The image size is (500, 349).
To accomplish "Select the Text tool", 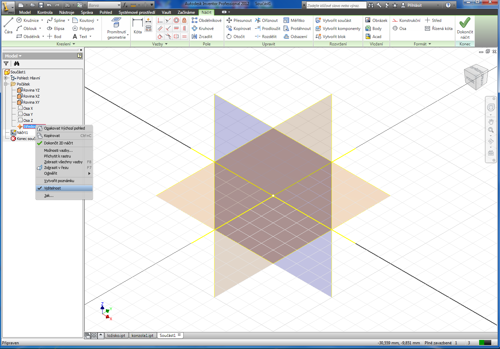I will pos(80,37).
